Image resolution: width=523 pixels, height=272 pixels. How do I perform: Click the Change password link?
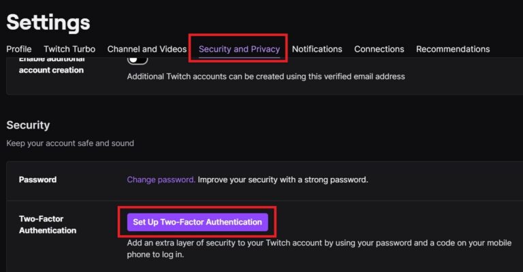point(161,180)
